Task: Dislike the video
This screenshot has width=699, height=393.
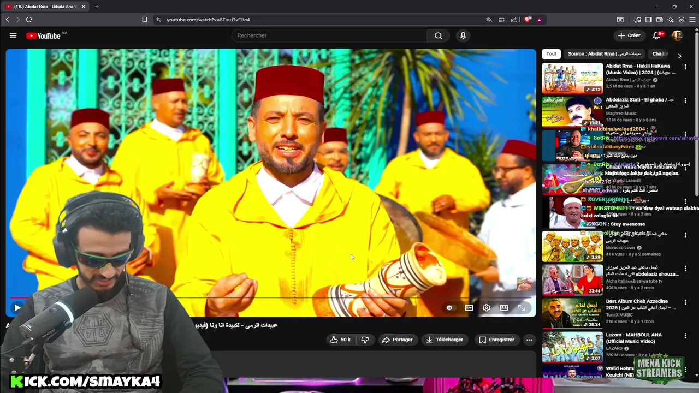Action: (x=365, y=340)
